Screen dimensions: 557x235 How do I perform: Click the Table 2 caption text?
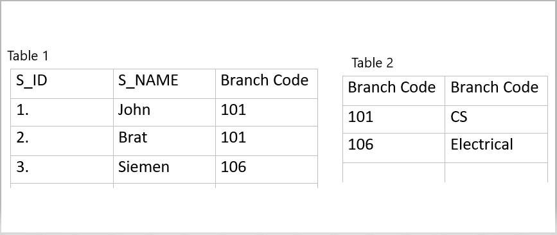click(x=372, y=63)
